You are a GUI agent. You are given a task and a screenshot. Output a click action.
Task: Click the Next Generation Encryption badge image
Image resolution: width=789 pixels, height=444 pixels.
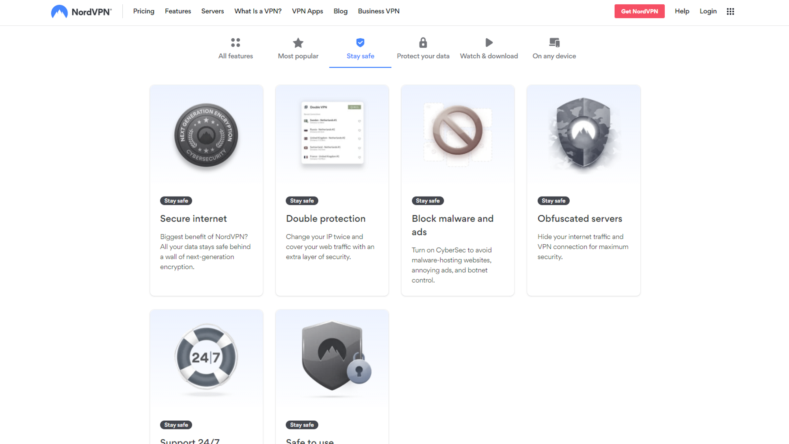pos(206,135)
